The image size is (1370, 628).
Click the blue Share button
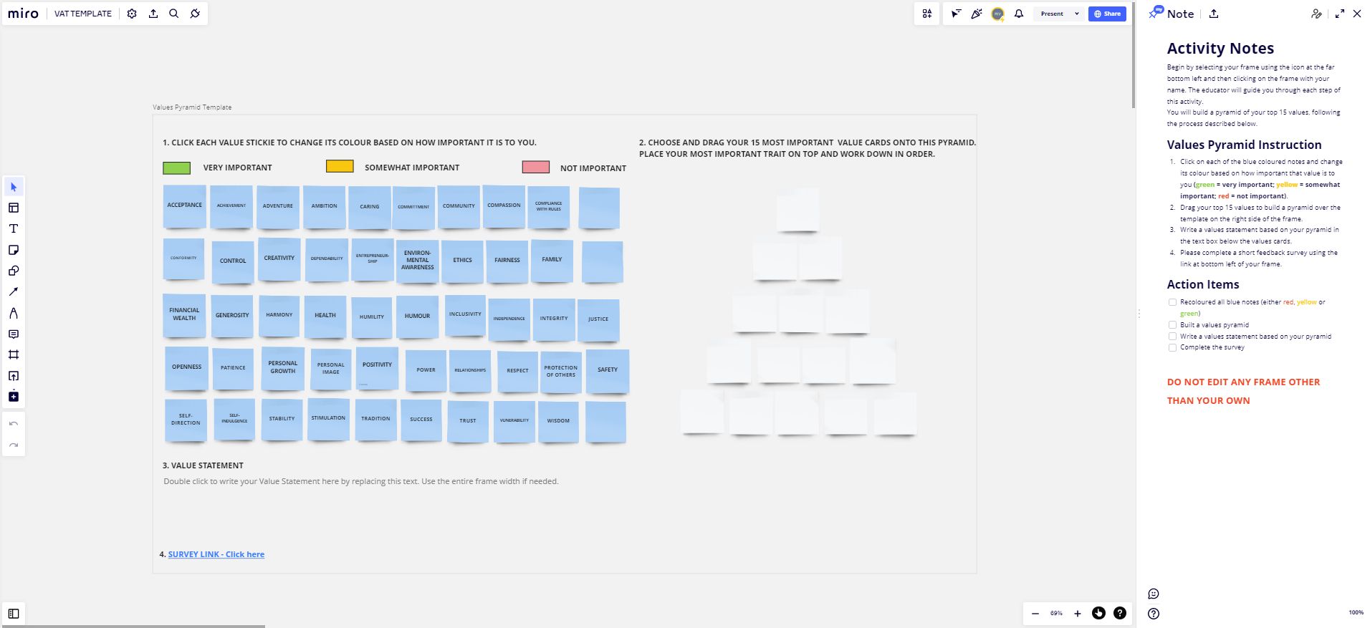point(1107,14)
